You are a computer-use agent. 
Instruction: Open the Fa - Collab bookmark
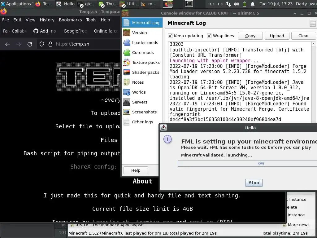pyautogui.click(x=15, y=31)
